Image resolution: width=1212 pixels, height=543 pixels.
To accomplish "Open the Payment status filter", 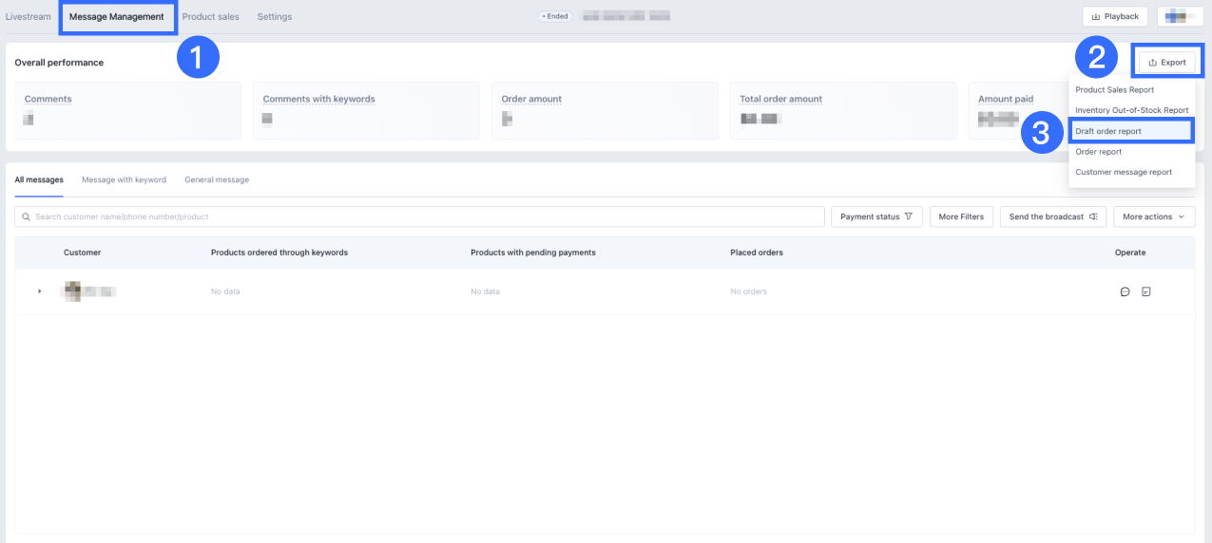I will pyautogui.click(x=875, y=216).
